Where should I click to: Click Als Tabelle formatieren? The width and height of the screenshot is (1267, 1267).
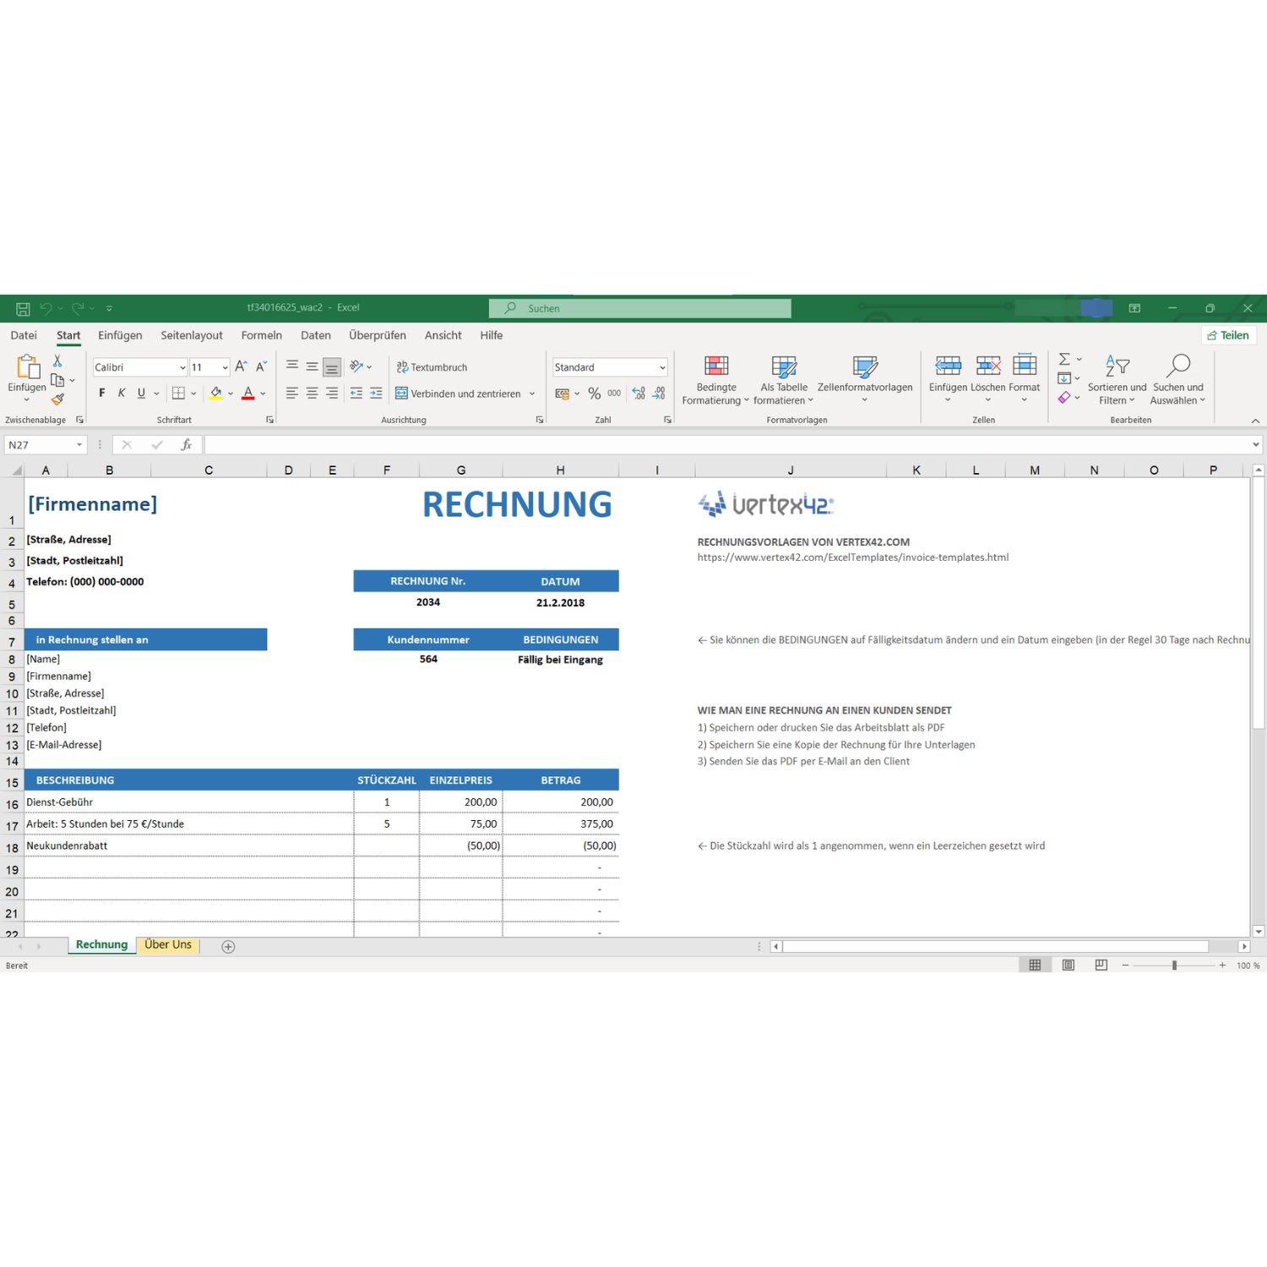[x=783, y=380]
